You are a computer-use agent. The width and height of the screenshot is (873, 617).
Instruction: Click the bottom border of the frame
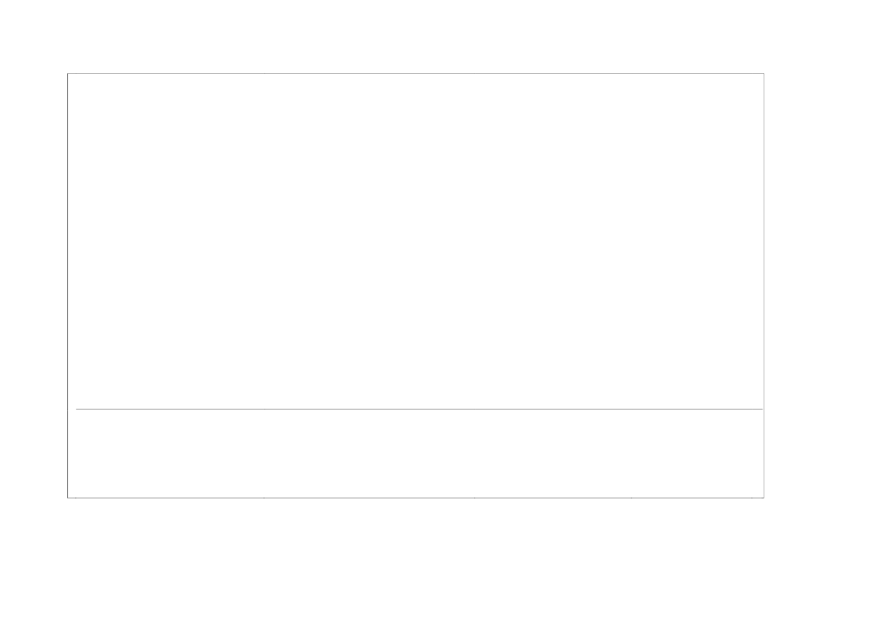pos(416,498)
